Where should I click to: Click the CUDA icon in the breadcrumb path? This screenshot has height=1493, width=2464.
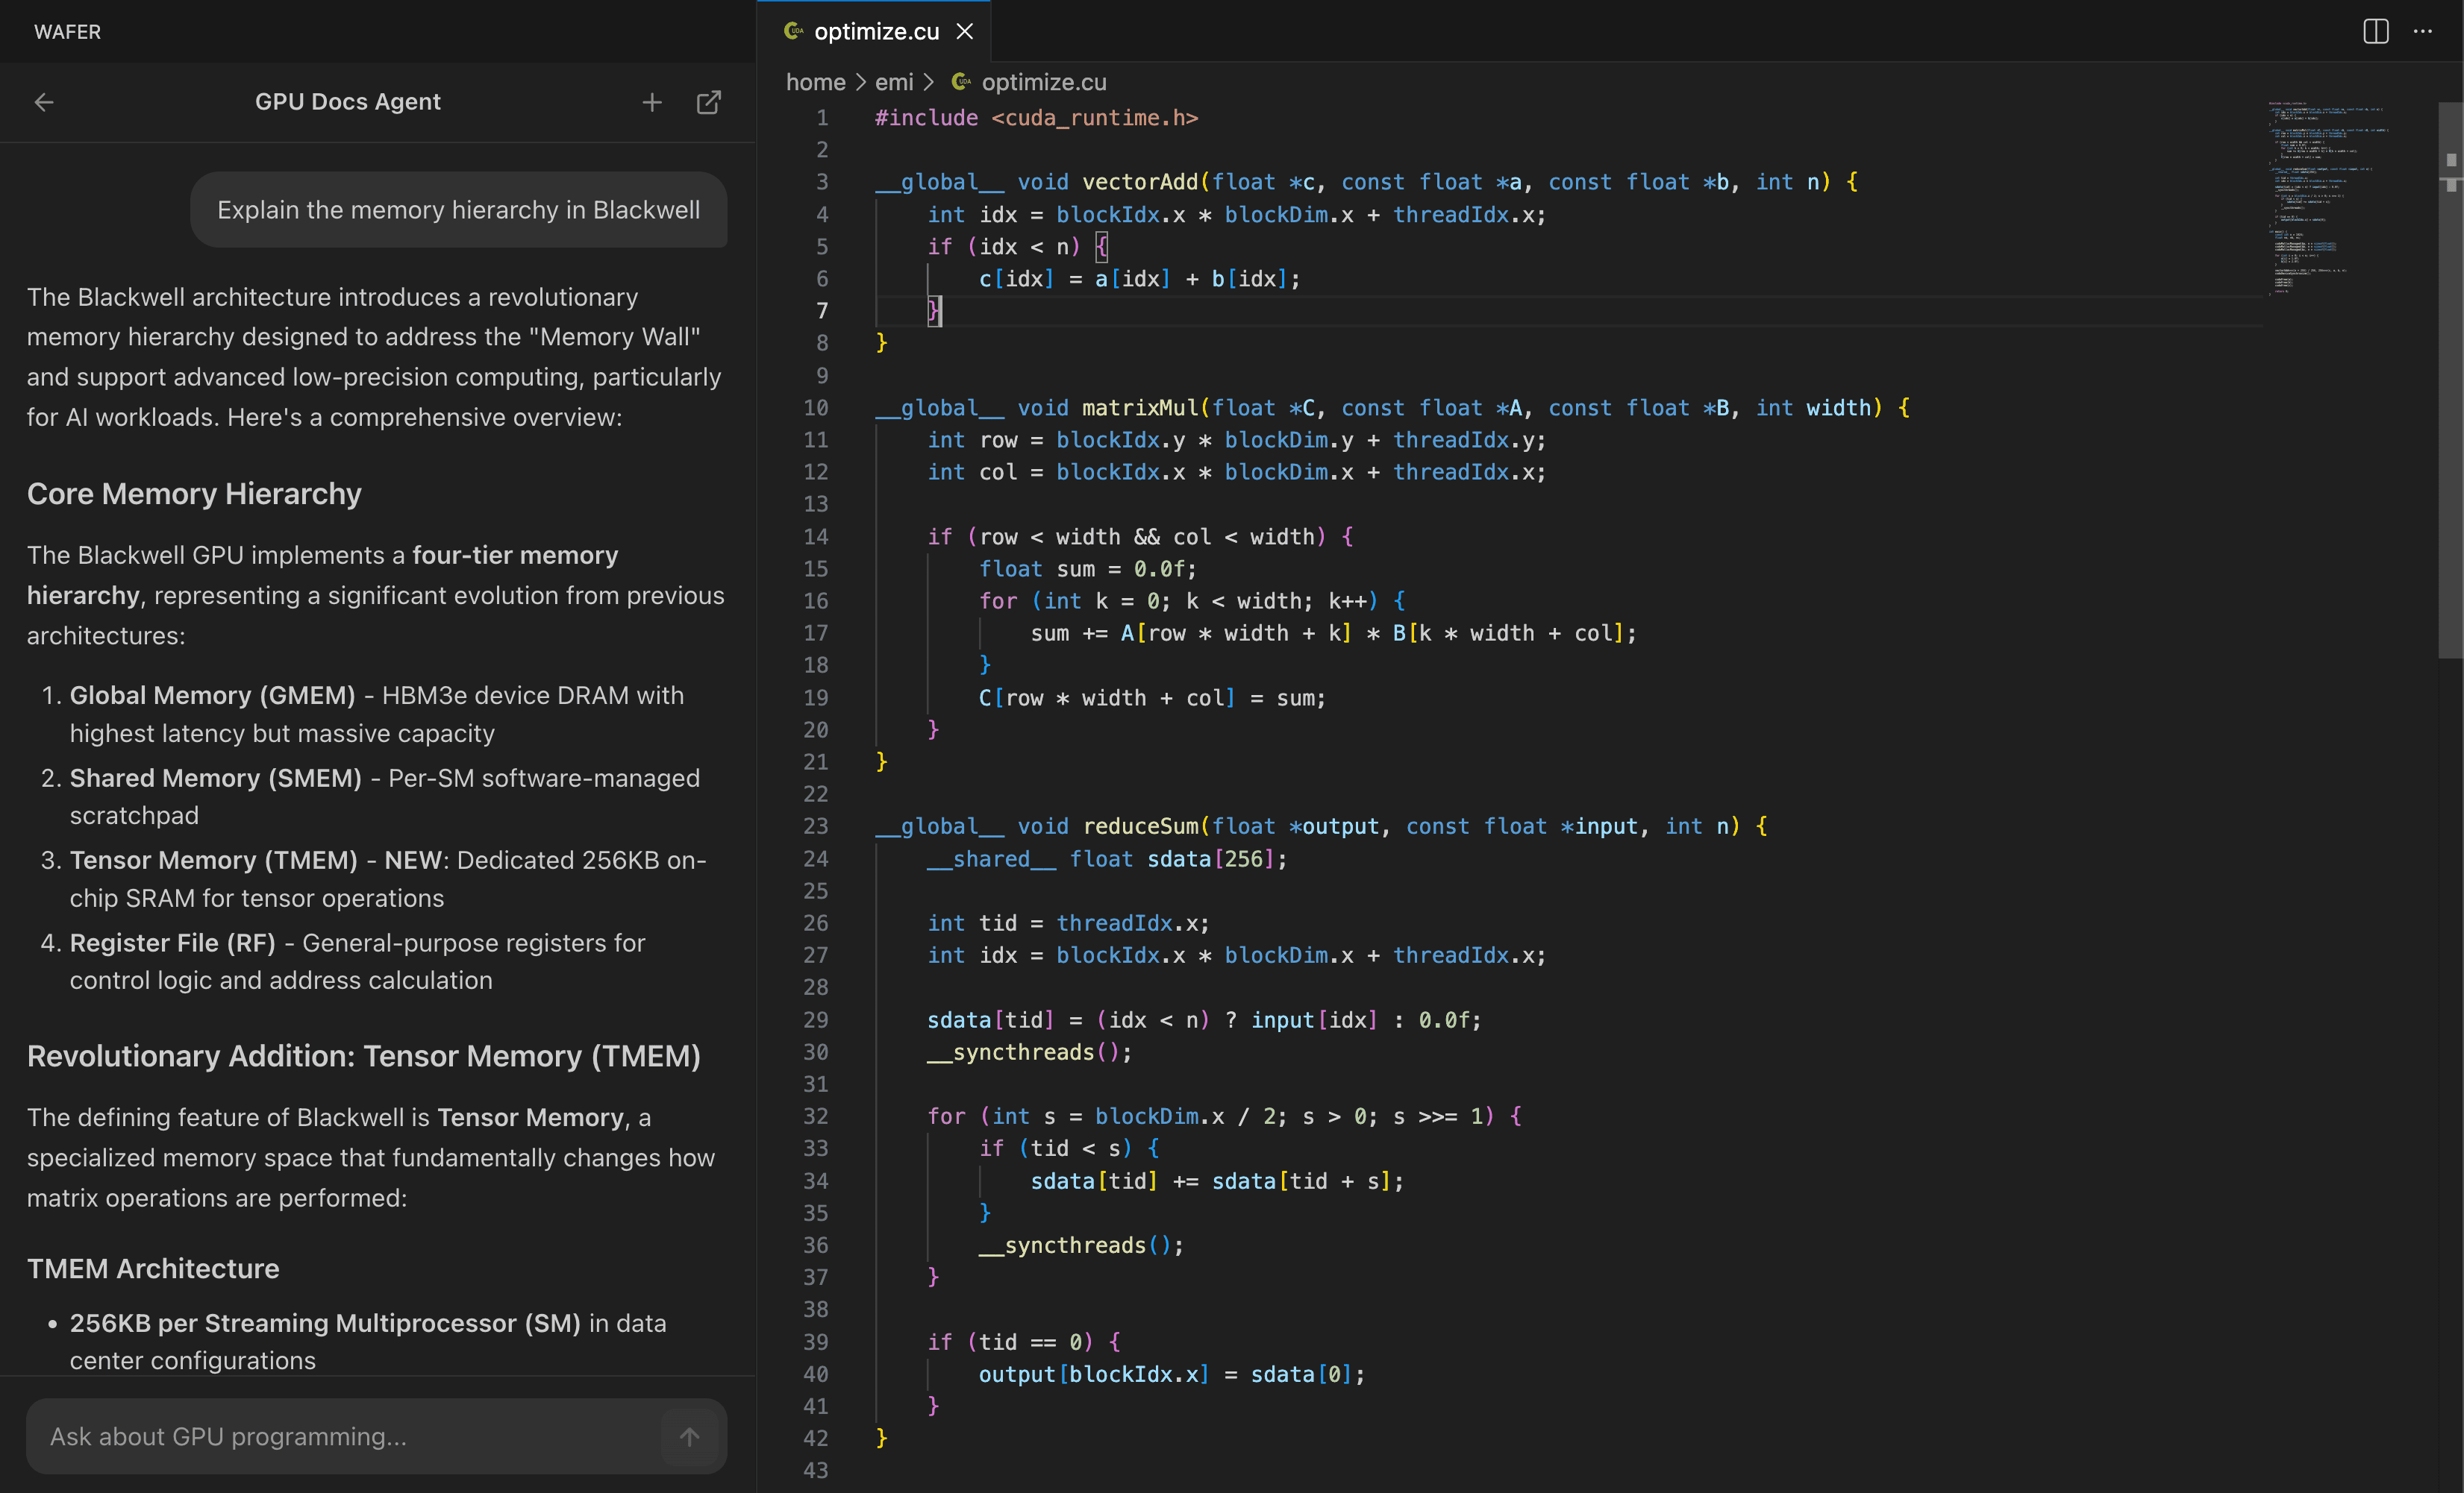(x=960, y=82)
